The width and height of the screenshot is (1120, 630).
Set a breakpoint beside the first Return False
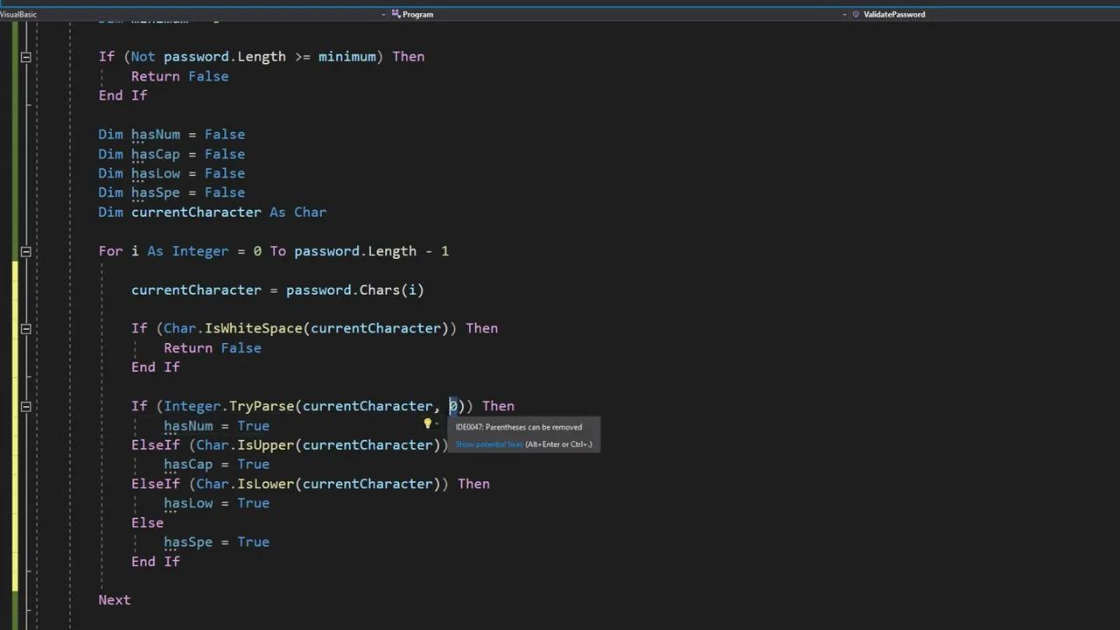point(6,76)
